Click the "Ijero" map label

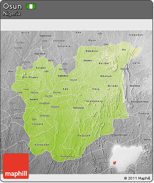(136, 63)
